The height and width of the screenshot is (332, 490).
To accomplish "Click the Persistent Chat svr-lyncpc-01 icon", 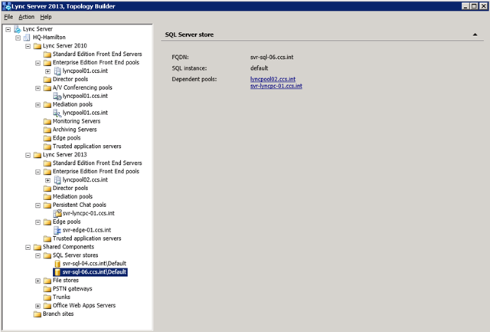I will click(57, 213).
